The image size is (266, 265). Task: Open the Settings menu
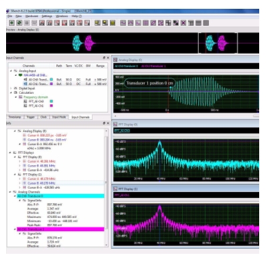point(47,16)
